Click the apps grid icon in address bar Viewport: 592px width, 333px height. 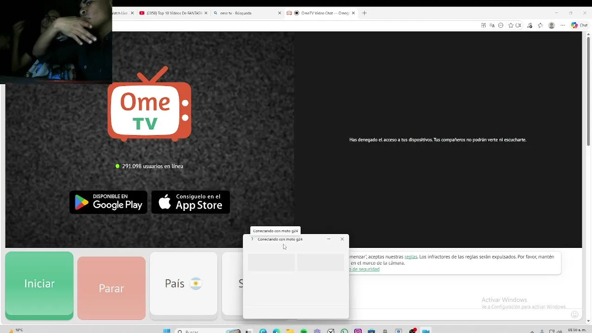click(483, 25)
